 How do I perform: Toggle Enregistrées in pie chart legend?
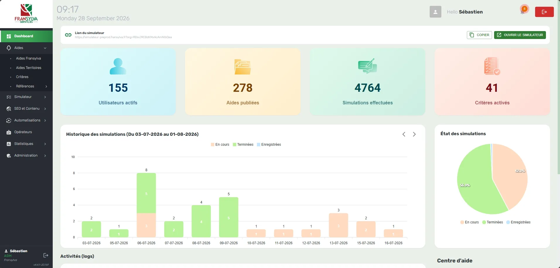(x=518, y=222)
